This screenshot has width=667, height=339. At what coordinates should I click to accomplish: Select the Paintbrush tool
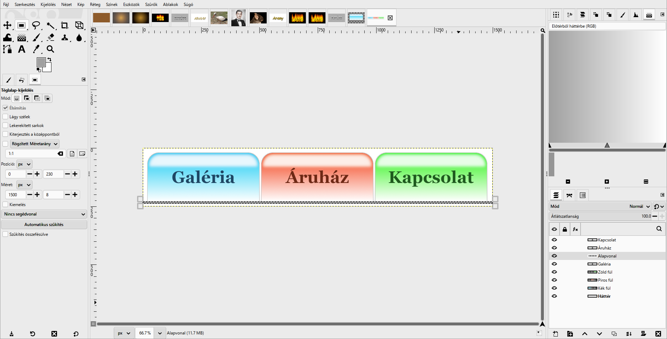click(36, 37)
